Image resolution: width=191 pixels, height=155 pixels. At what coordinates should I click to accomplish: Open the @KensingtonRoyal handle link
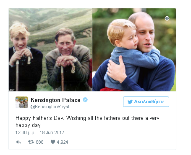coord(50,107)
